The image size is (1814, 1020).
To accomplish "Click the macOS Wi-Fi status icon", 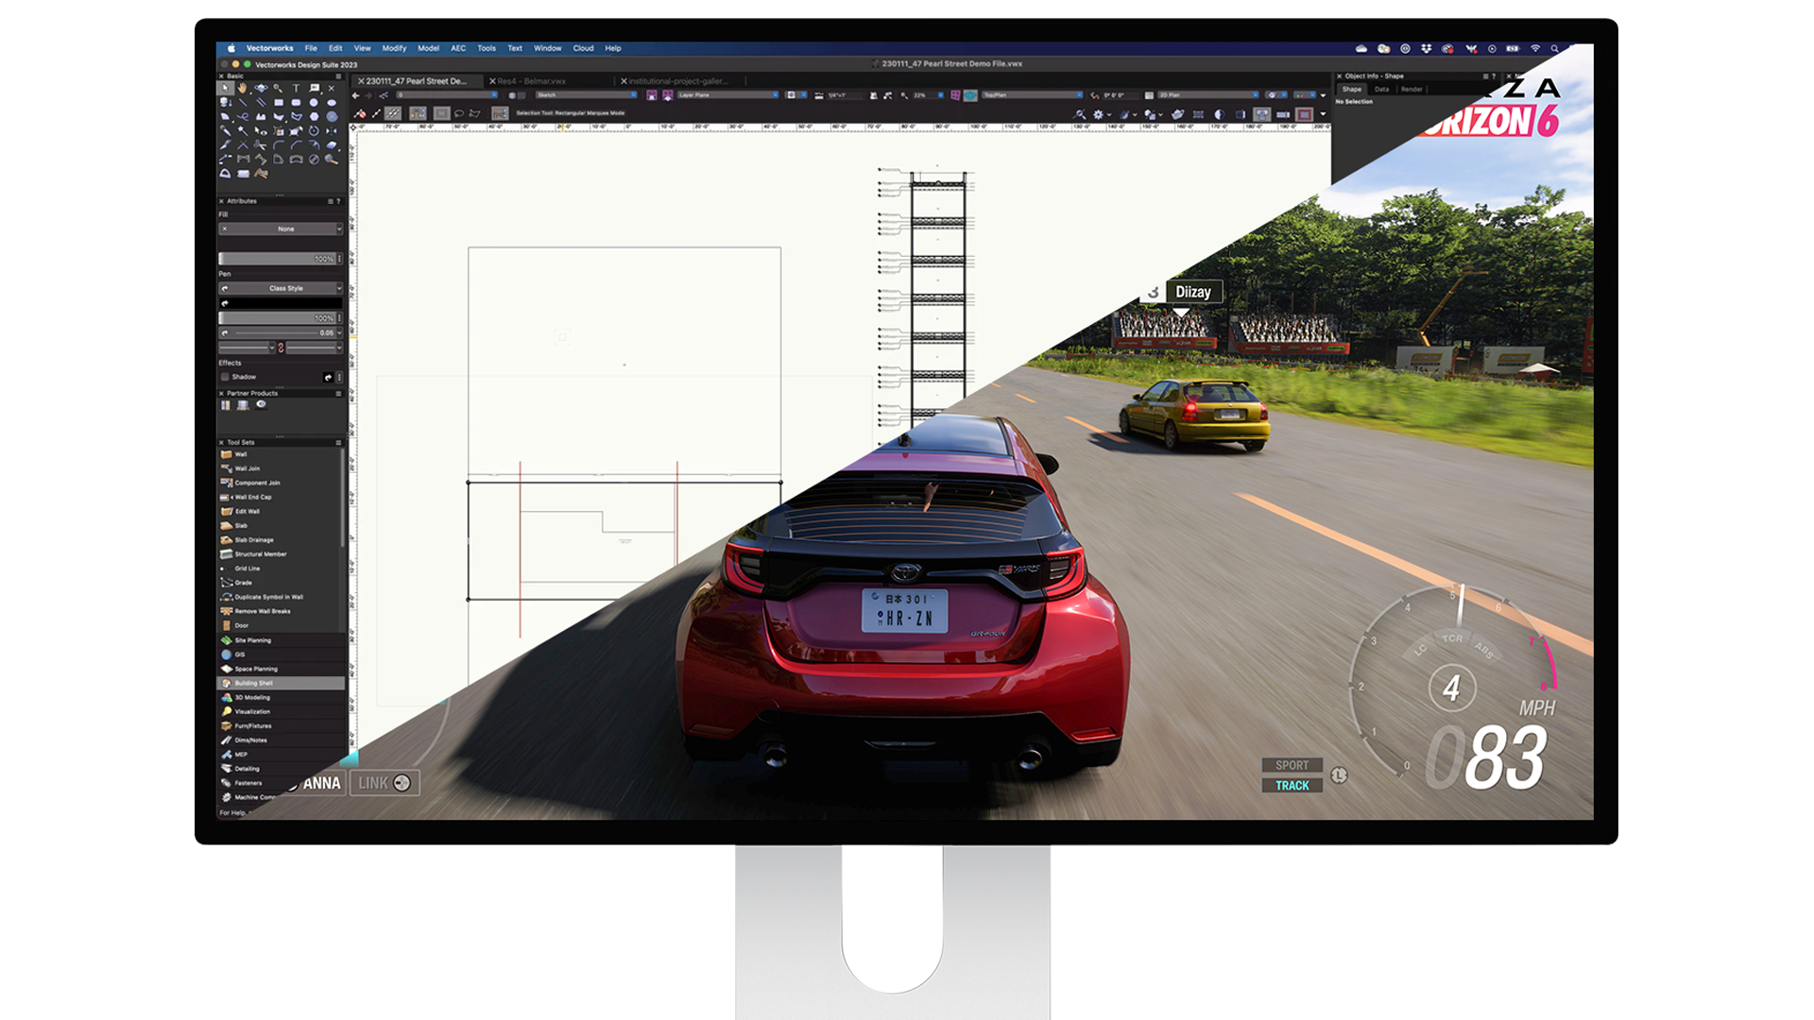I will [x=1535, y=48].
